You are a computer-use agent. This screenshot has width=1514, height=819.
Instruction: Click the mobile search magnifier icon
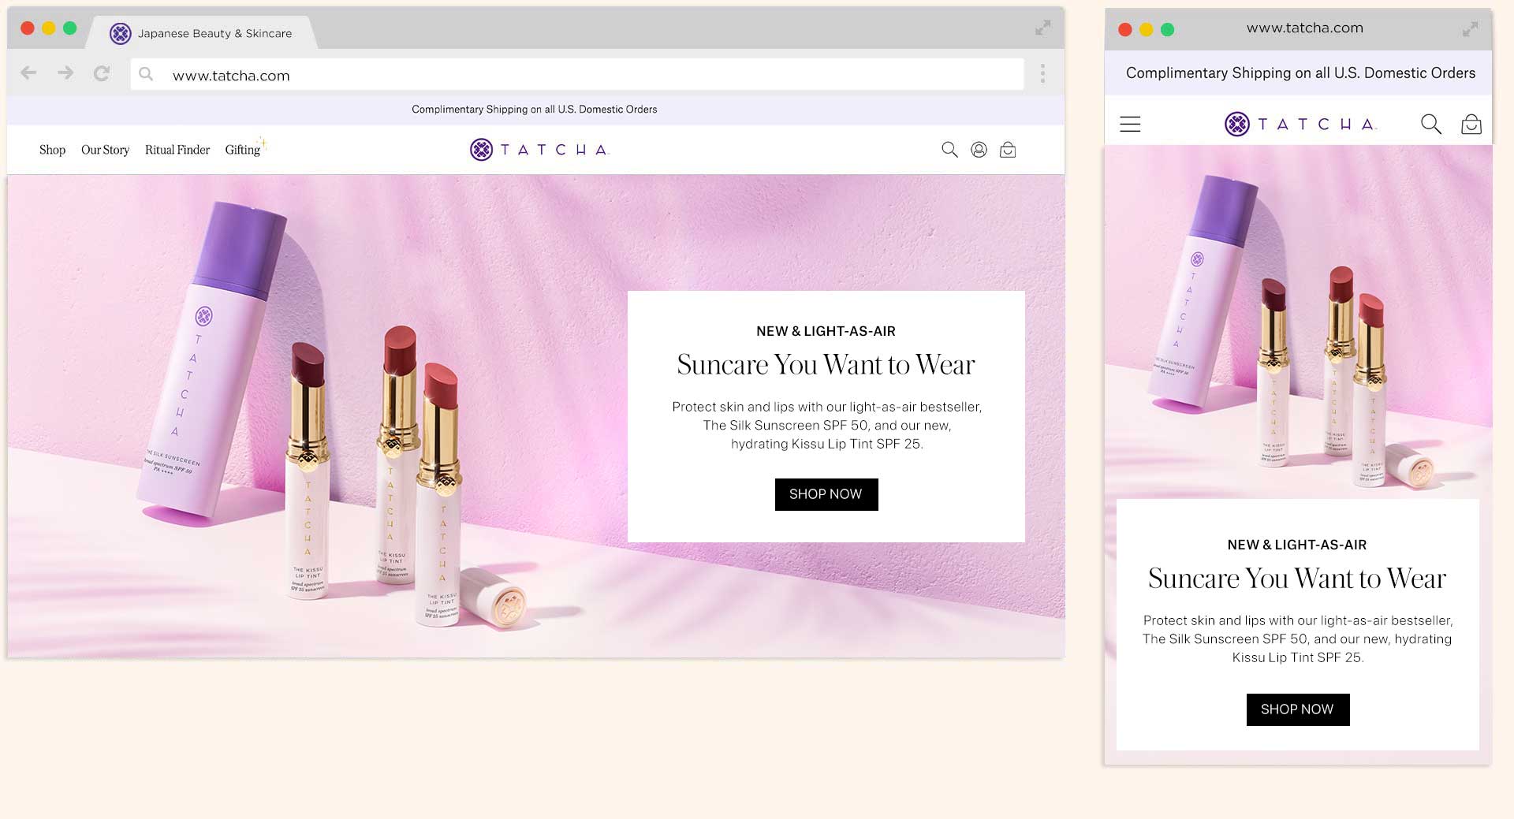[1430, 124]
